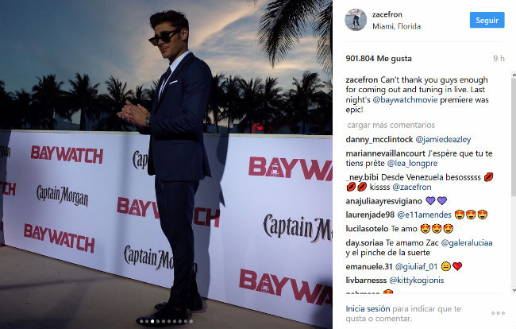
Task: View the 901.804 Me gusta likes count
Action: click(379, 59)
